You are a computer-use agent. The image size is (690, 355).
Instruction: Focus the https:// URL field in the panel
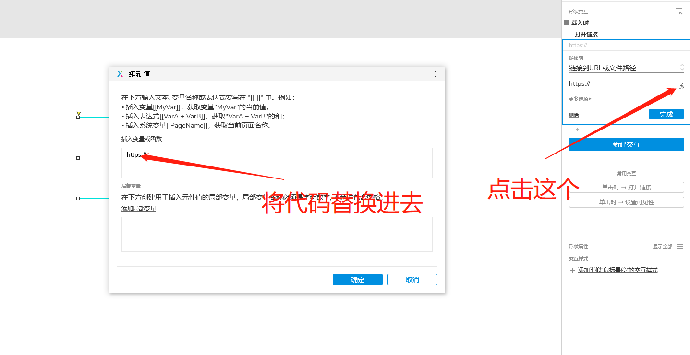point(623,83)
